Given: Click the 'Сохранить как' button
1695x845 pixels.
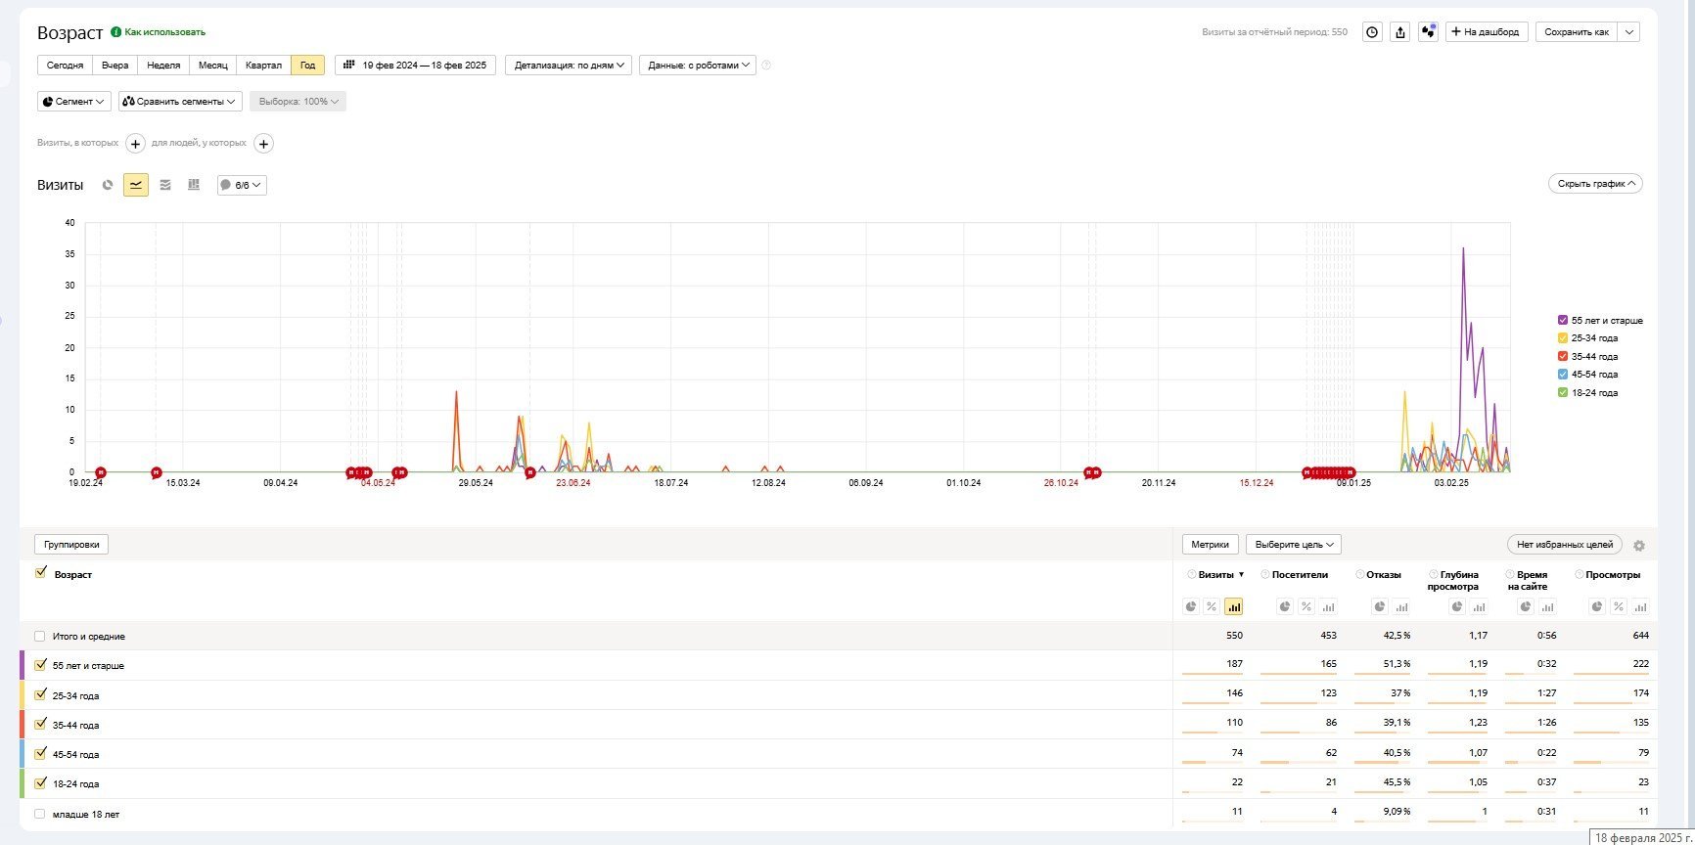Looking at the screenshot, I should pos(1577,32).
